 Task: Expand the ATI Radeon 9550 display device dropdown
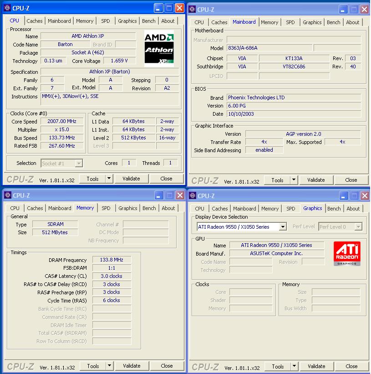tap(283, 226)
